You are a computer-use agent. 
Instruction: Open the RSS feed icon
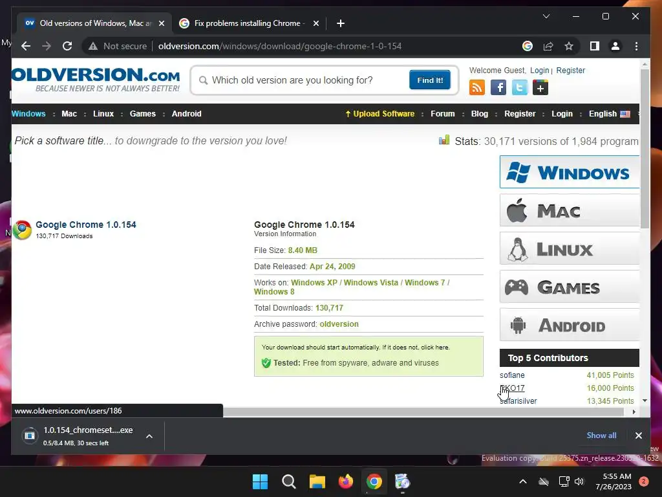pyautogui.click(x=477, y=87)
